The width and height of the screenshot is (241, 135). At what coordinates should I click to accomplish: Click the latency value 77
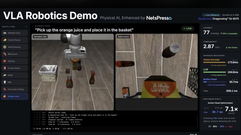[x=206, y=33]
